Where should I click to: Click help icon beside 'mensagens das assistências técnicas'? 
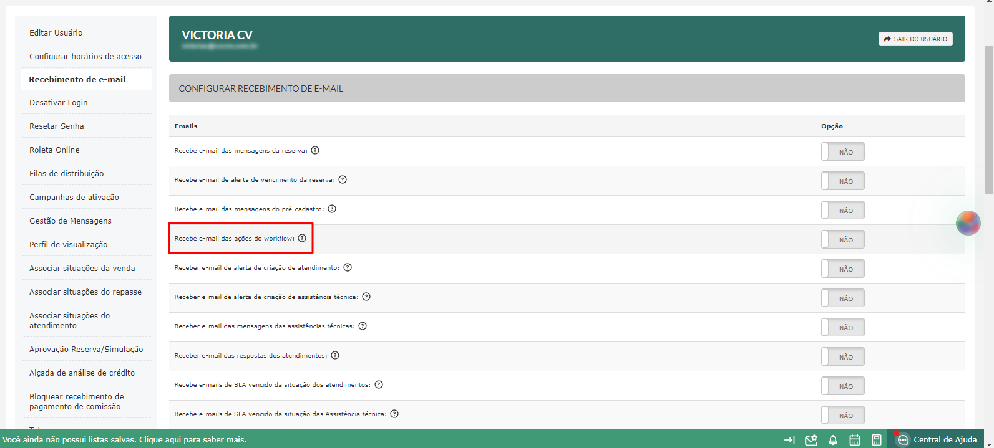[363, 326]
